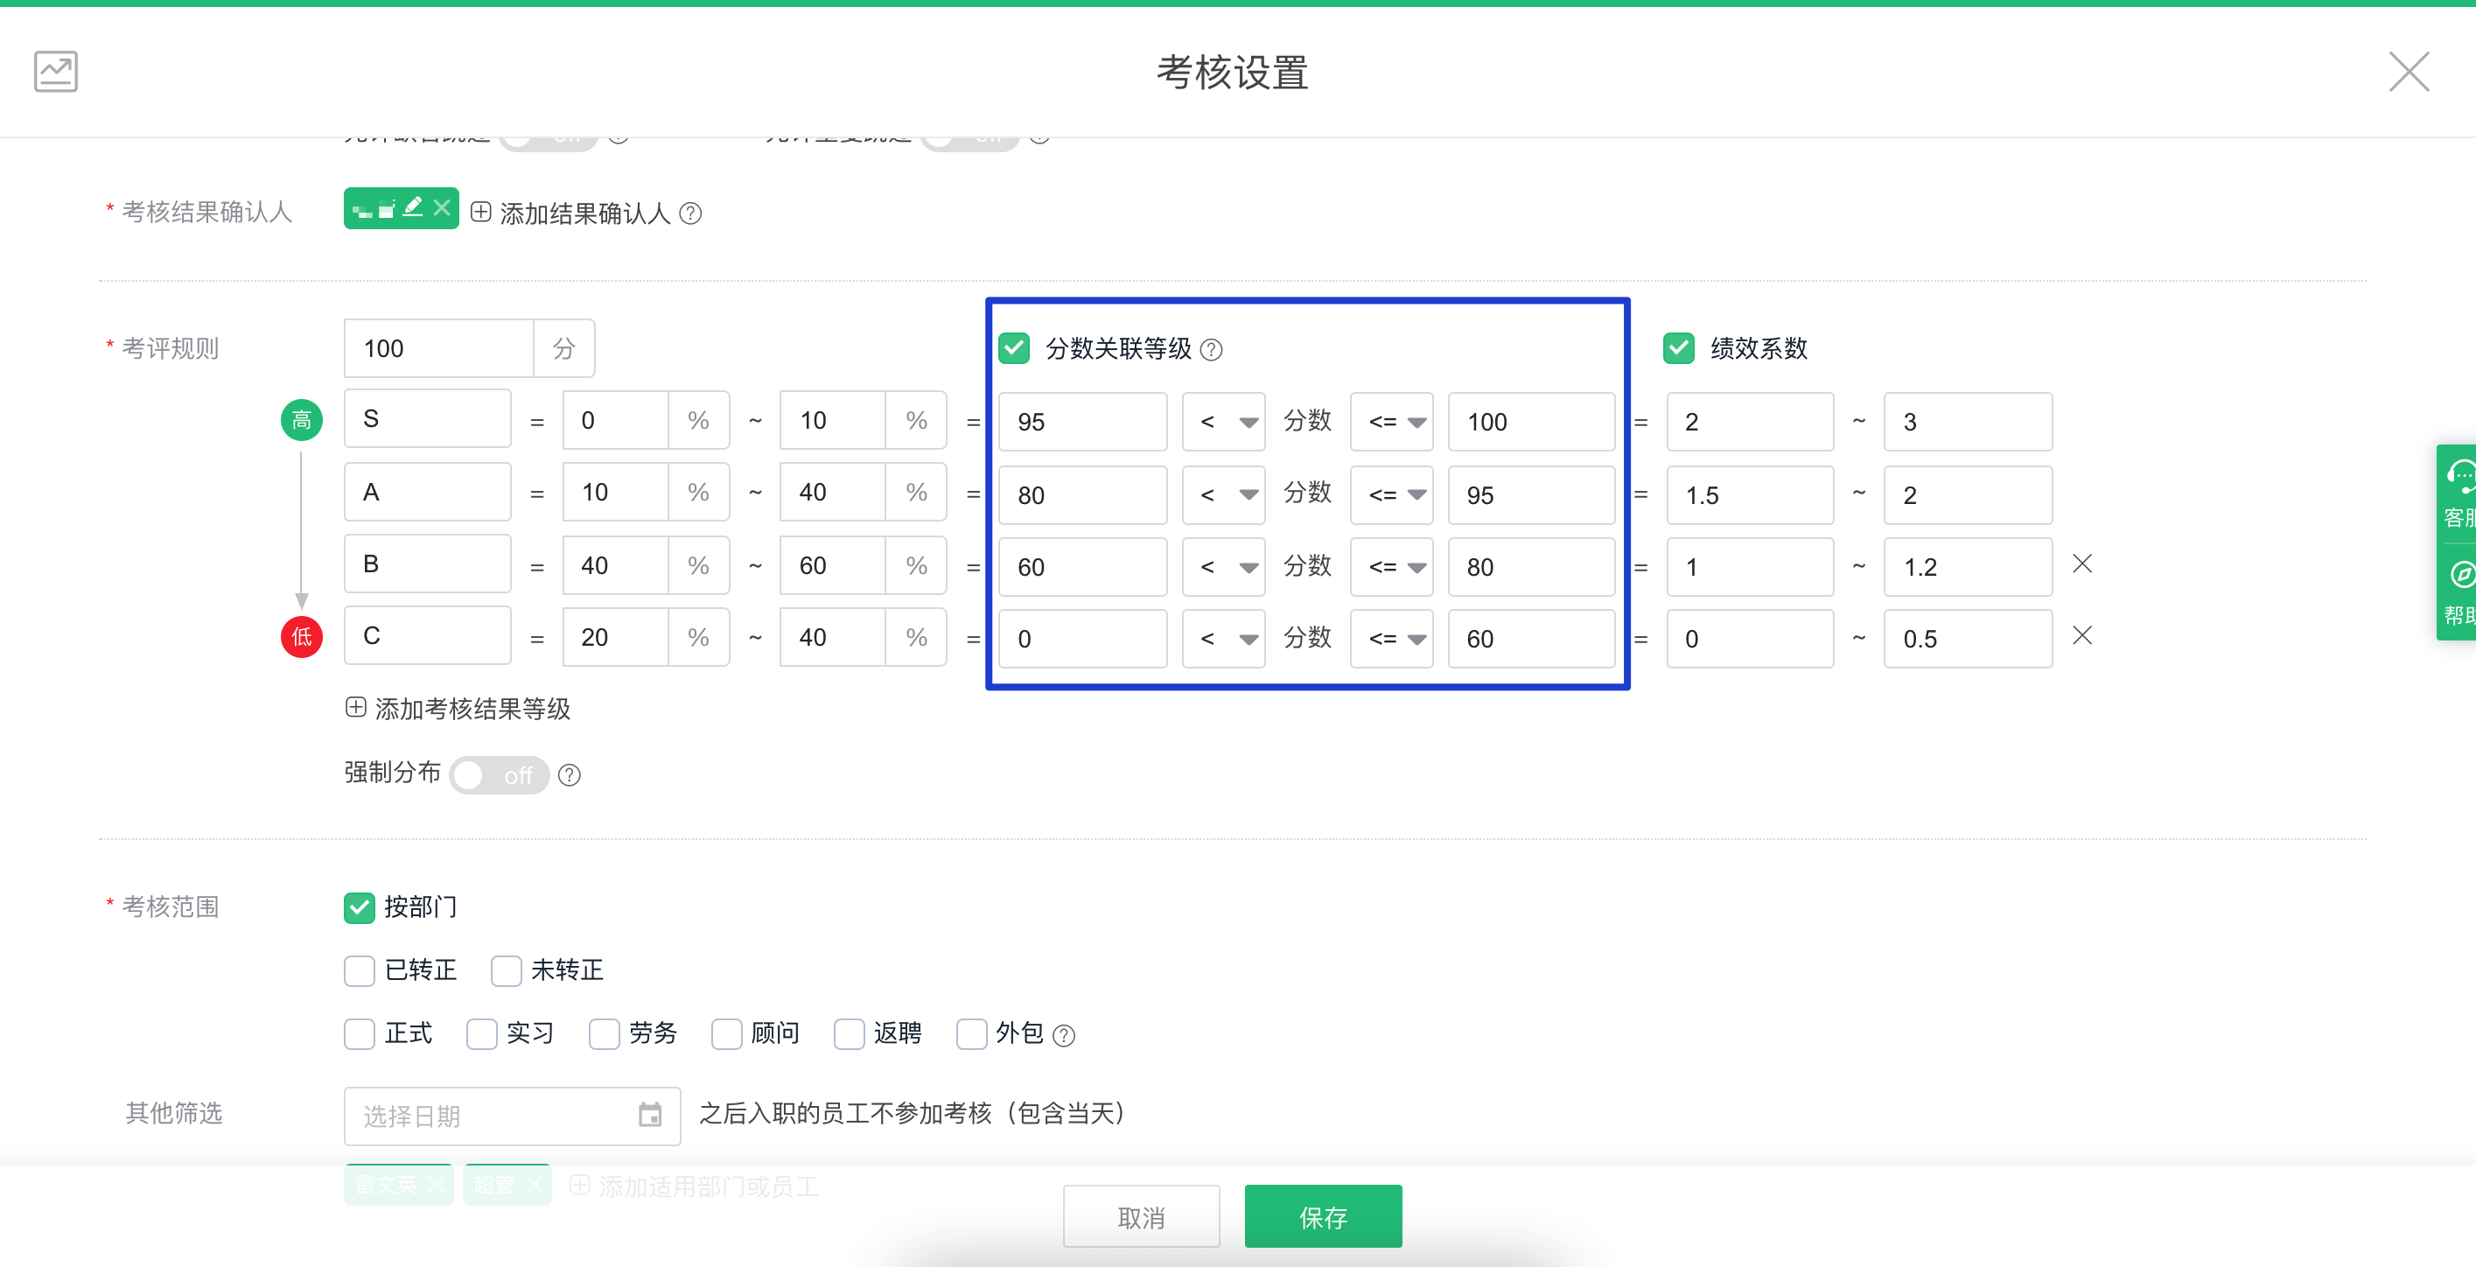Click S row percentage upper field 10
The height and width of the screenshot is (1267, 2476).
click(832, 420)
